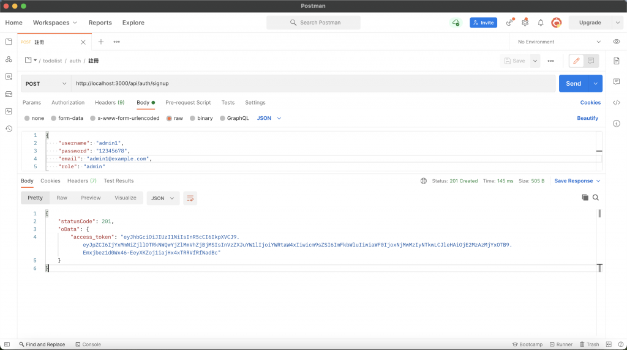Image resolution: width=627 pixels, height=350 pixels.
Task: Open the code snippet icon
Action: coord(616,103)
